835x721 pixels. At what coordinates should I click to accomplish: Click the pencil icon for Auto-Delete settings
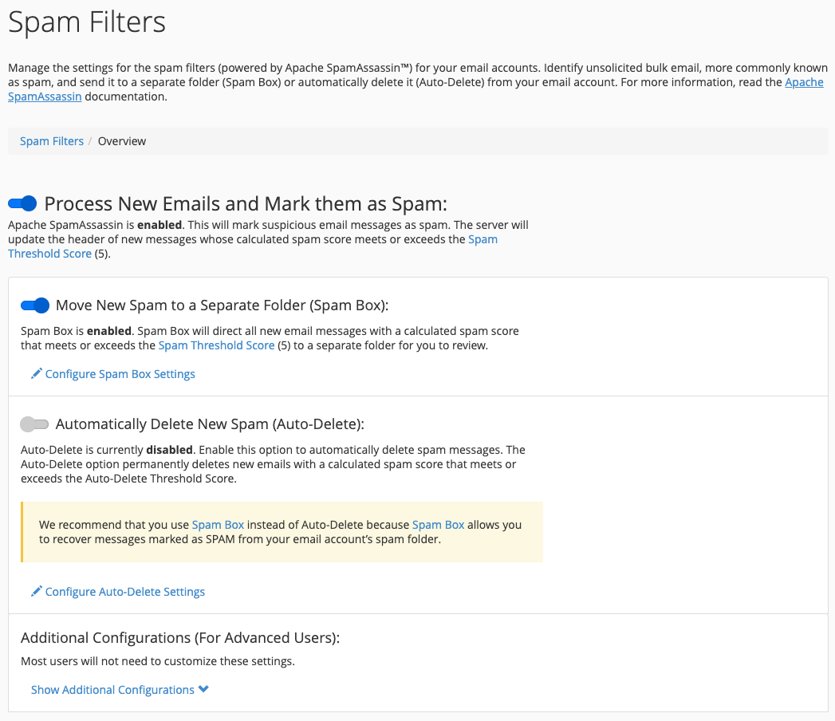tap(36, 591)
